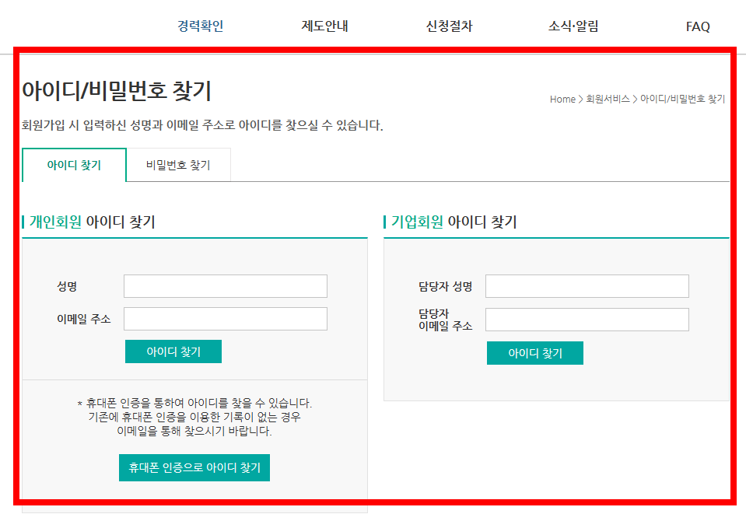Focus the 담당자 이메일 주소 input field
Screen dimensions: 746x528
tap(587, 319)
